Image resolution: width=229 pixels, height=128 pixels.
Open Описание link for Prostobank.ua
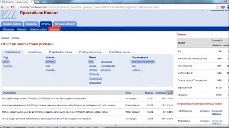coord(205,111)
